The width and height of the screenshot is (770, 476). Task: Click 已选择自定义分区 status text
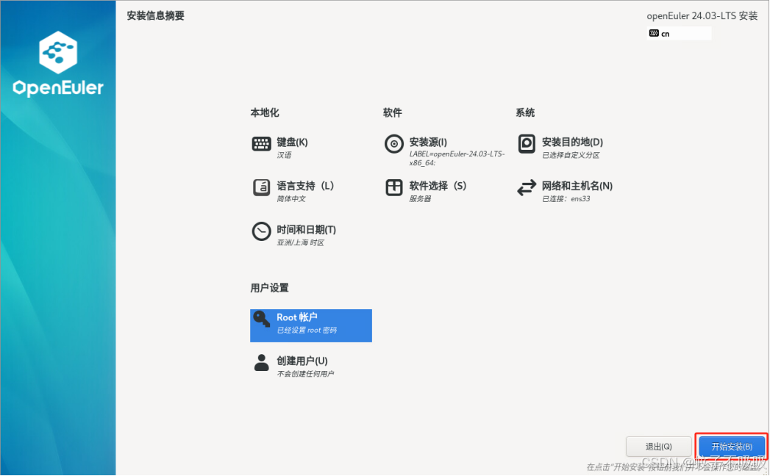[x=571, y=155]
